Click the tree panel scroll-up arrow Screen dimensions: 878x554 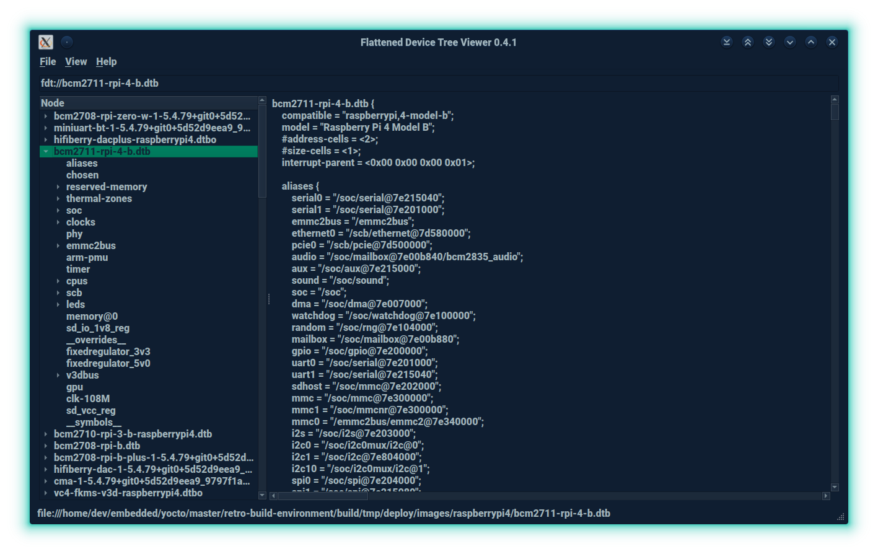[262, 100]
